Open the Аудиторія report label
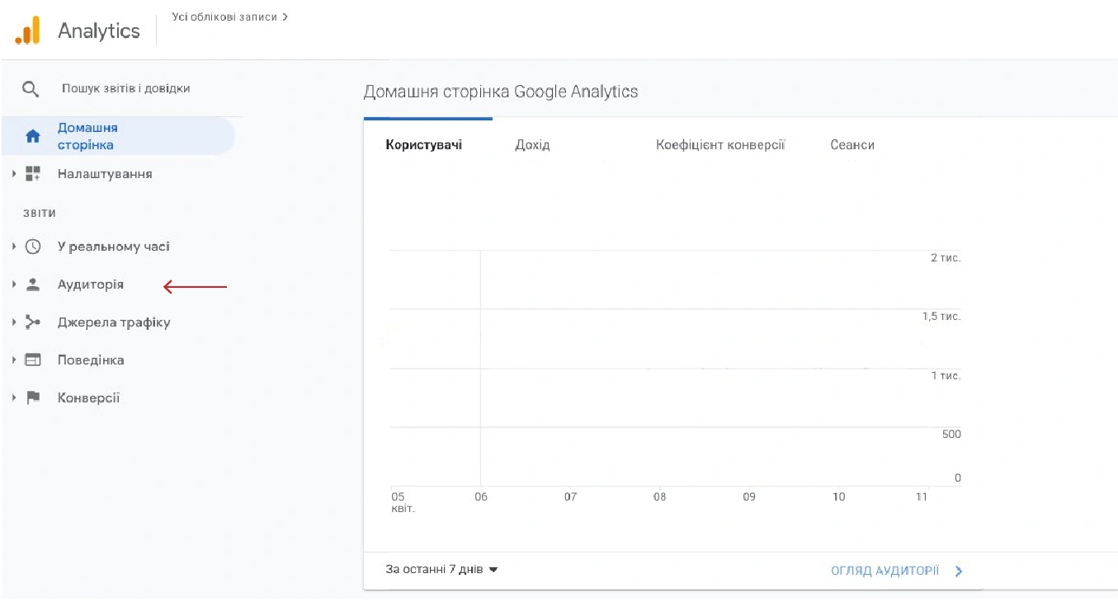The image size is (1118, 602). pyautogui.click(x=91, y=285)
